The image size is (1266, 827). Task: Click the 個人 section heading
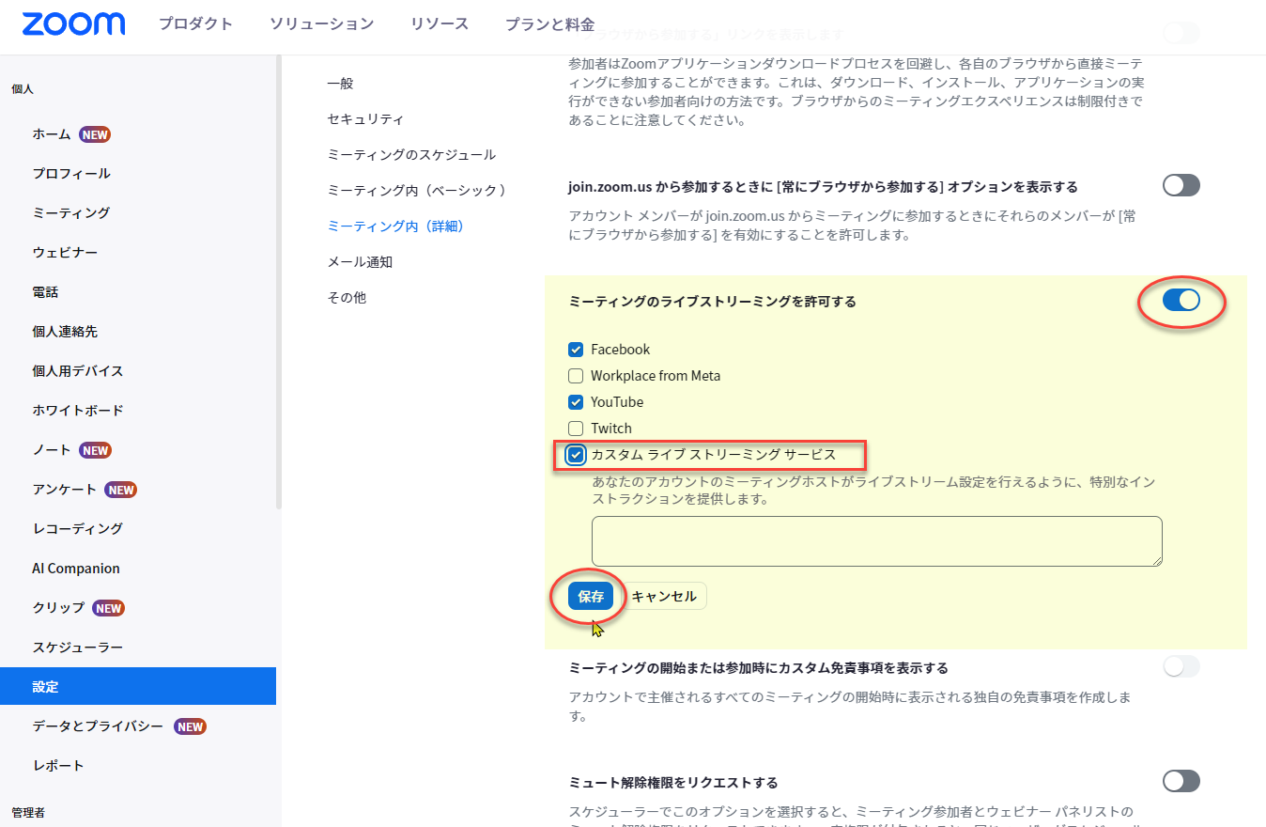click(23, 88)
